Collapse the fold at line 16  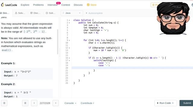pos(69,58)
